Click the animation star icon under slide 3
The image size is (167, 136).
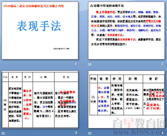click(3, 133)
